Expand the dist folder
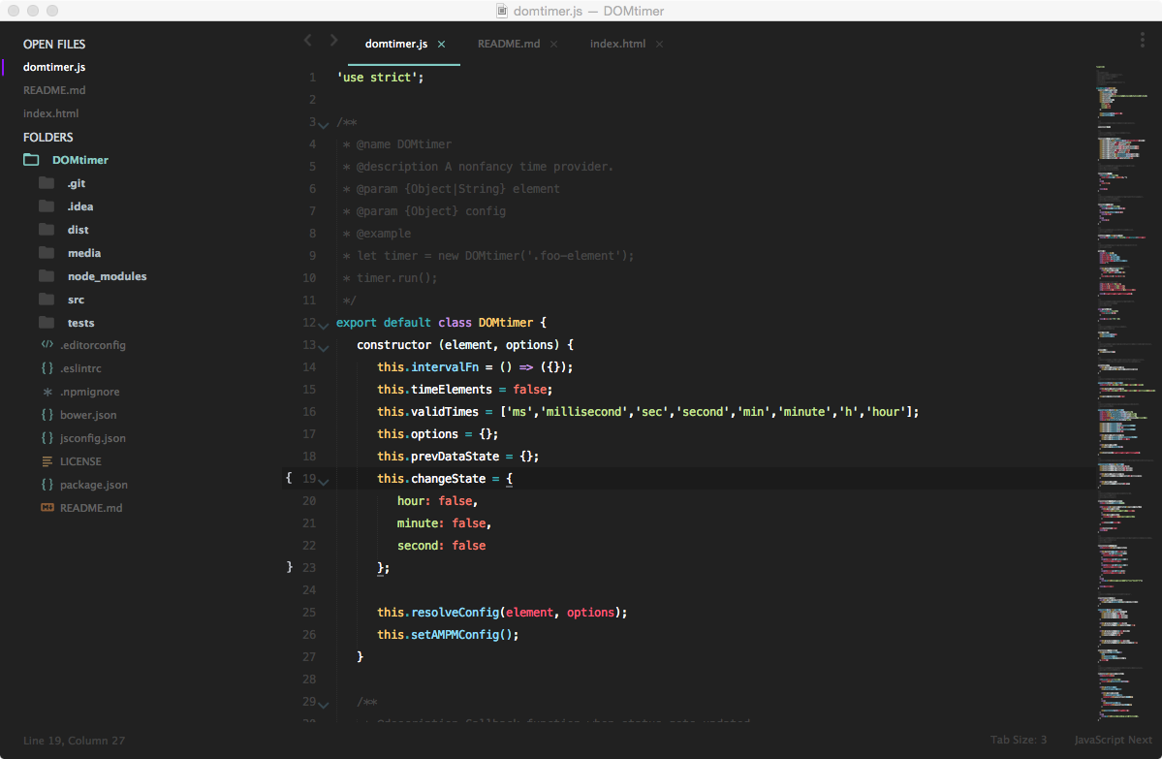This screenshot has width=1162, height=759. coord(78,230)
